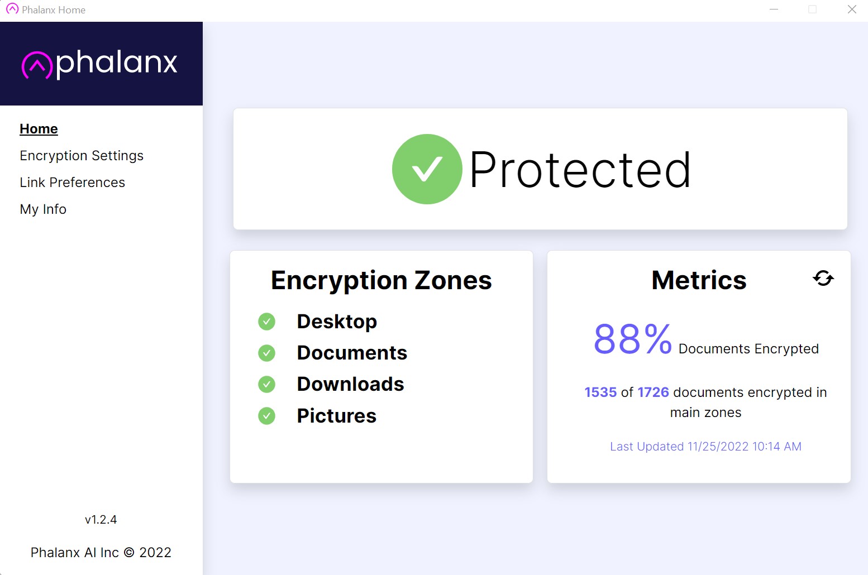Click the green check next to Pictures
This screenshot has height=575, width=868.
point(267,416)
